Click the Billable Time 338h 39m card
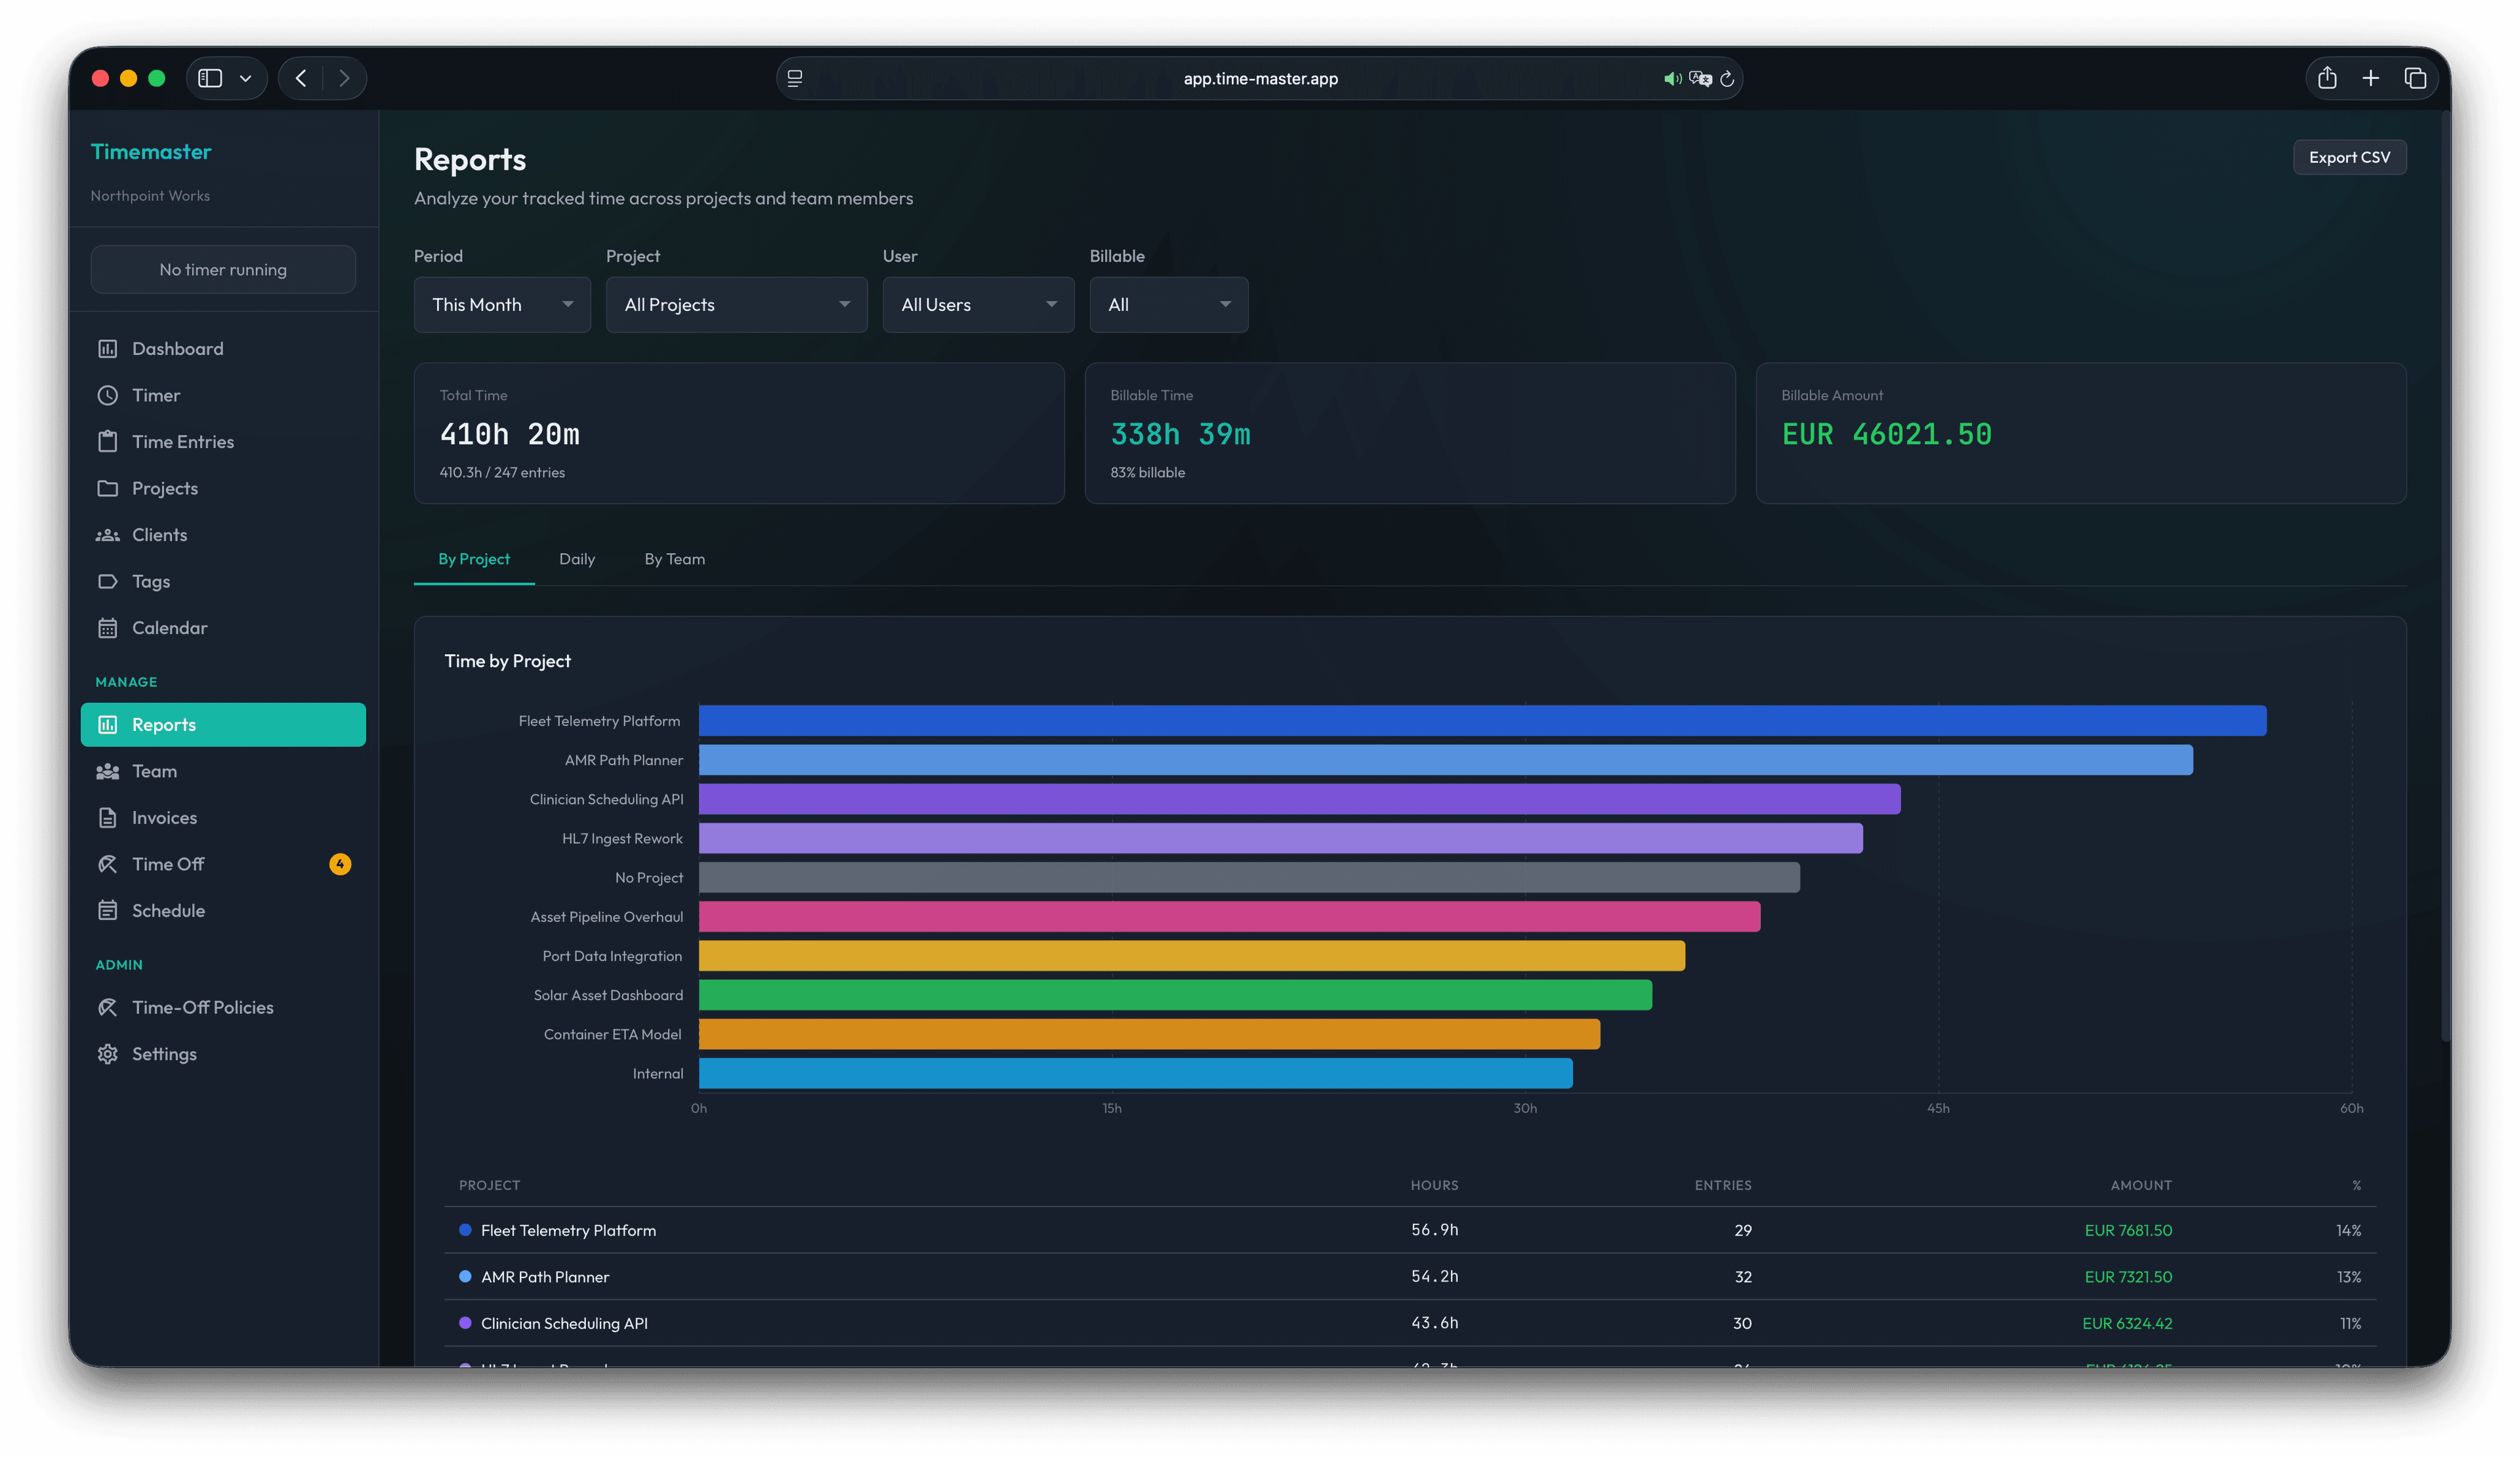Viewport: 2520px width, 1458px height. (1410, 433)
